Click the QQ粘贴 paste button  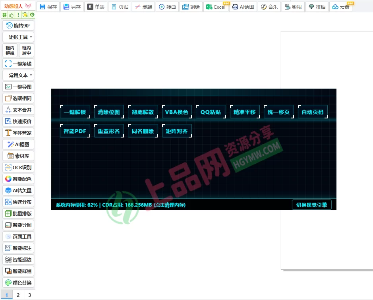211,112
